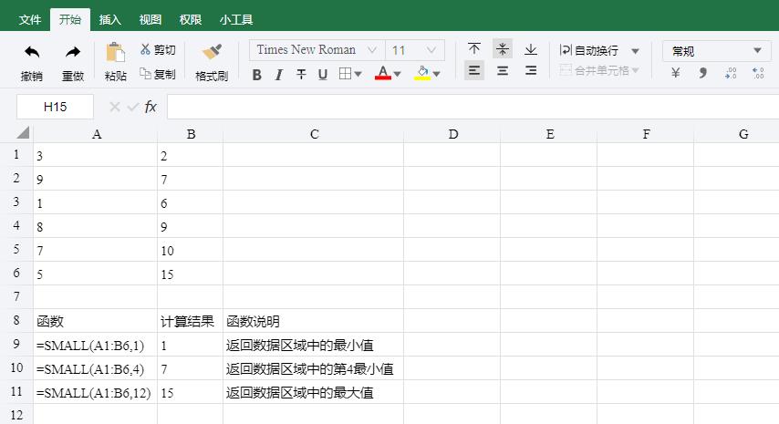Image resolution: width=779 pixels, height=424 pixels.
Task: Click the undo (撤销) arrow icon
Action: click(x=32, y=52)
